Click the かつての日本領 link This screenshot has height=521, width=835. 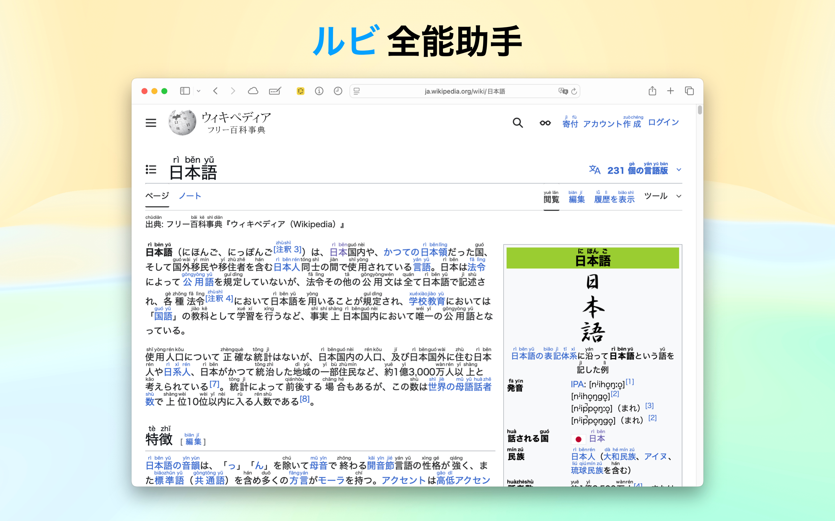416,252
